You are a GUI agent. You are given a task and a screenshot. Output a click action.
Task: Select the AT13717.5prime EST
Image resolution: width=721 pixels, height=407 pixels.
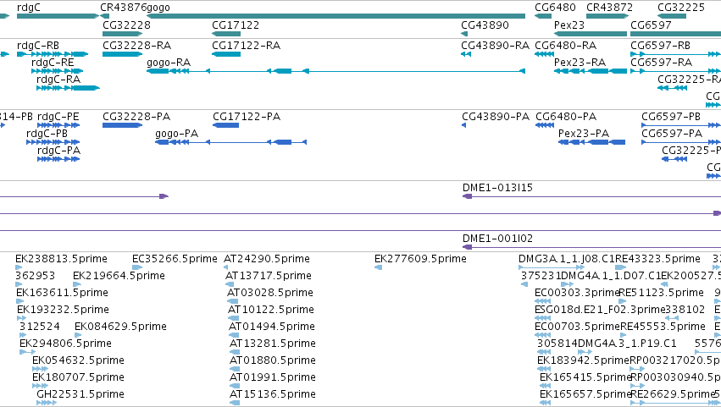point(230,284)
